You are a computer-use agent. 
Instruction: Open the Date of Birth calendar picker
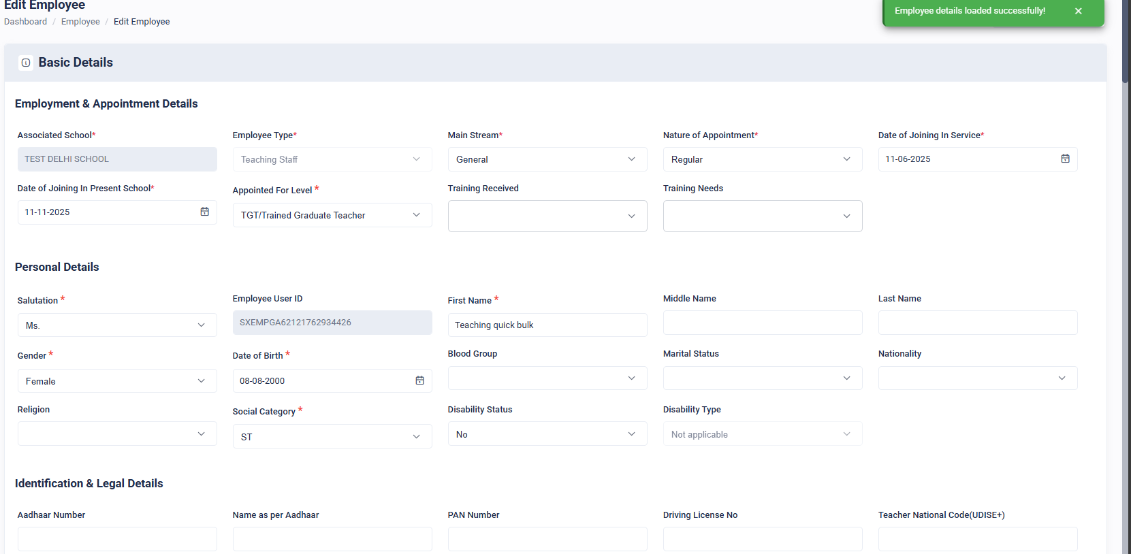pos(419,380)
